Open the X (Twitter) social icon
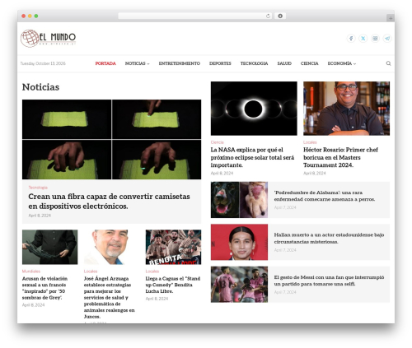The image size is (412, 348). click(x=363, y=39)
